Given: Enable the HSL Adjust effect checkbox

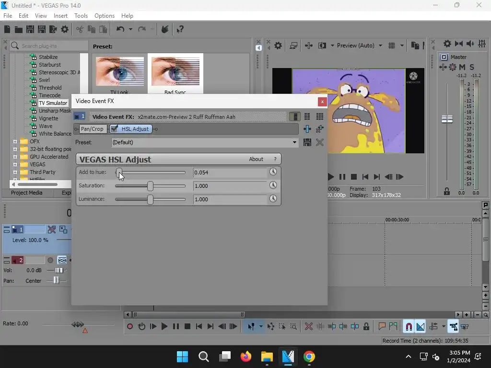Looking at the screenshot, I should 114,128.
